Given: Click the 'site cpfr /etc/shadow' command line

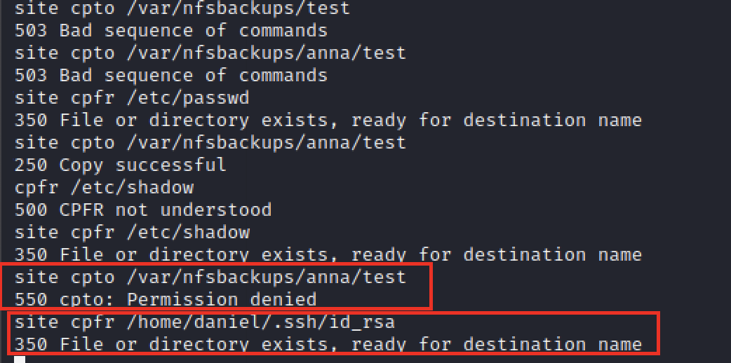Looking at the screenshot, I should pyautogui.click(x=131, y=232).
